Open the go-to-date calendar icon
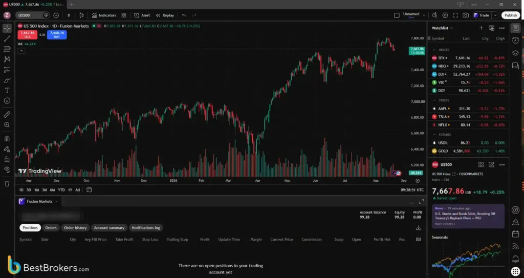524x278 pixels. [89, 190]
